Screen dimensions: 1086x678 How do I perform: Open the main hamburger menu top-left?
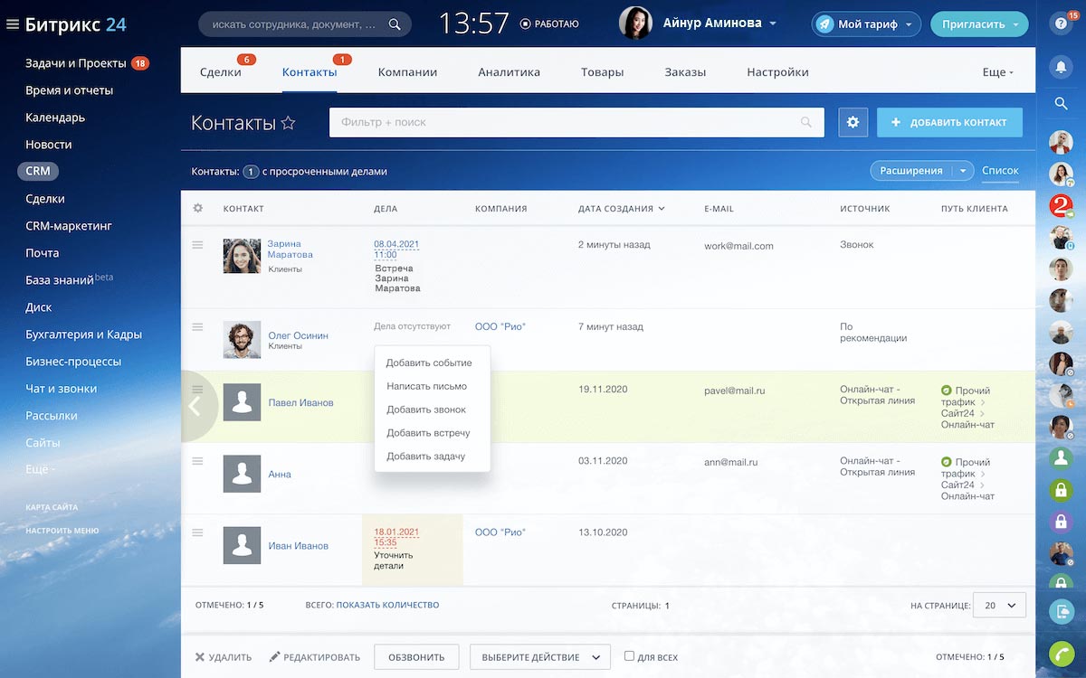13,24
